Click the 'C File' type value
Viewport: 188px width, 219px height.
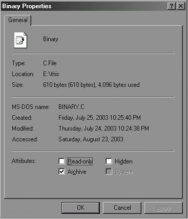50,63
